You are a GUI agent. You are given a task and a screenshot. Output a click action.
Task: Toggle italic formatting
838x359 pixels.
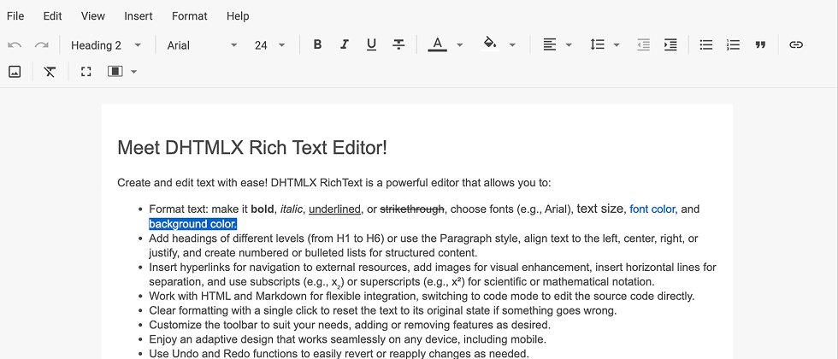tap(345, 44)
